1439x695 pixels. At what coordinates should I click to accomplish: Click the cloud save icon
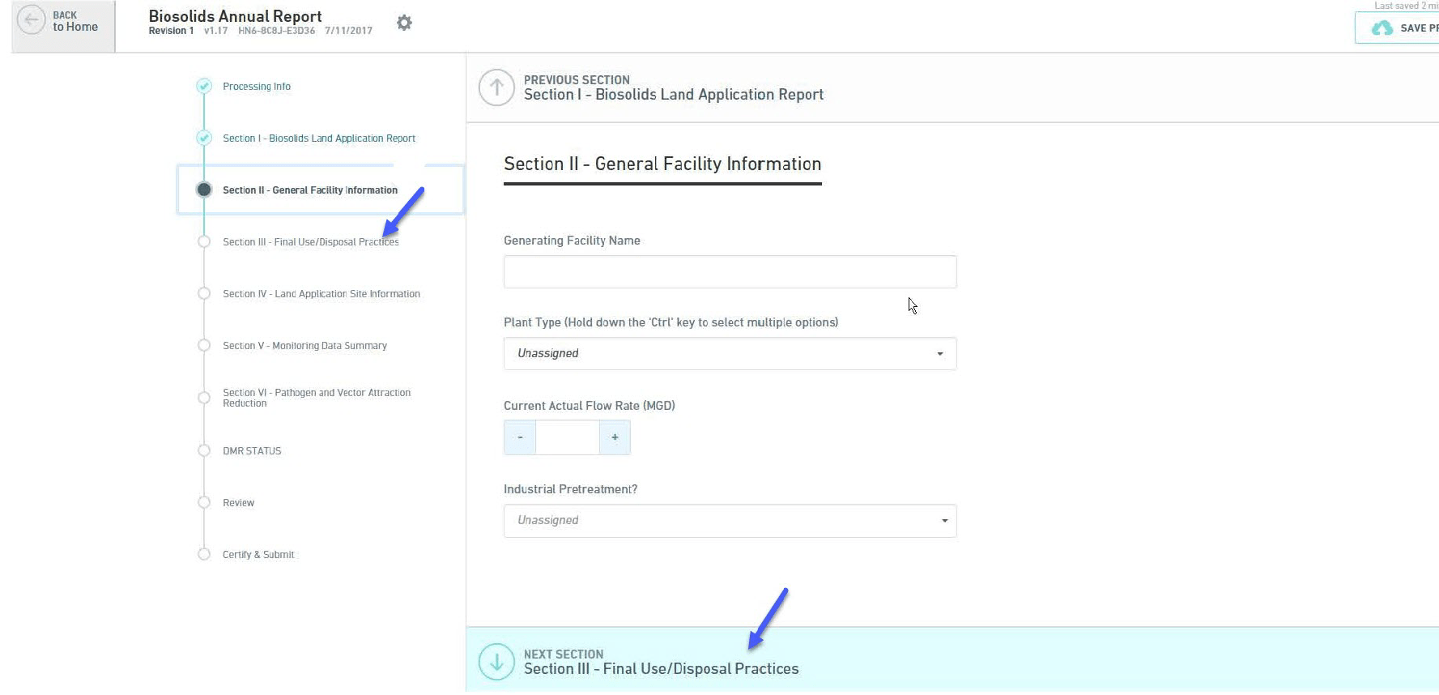1382,28
